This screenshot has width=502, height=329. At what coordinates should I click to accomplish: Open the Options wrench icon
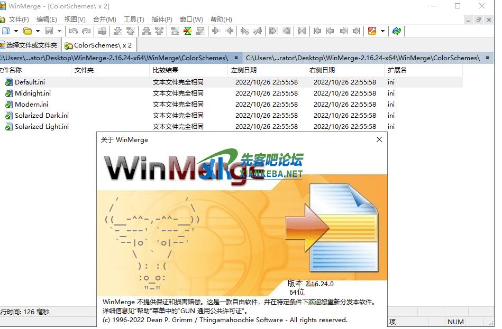[x=372, y=31]
